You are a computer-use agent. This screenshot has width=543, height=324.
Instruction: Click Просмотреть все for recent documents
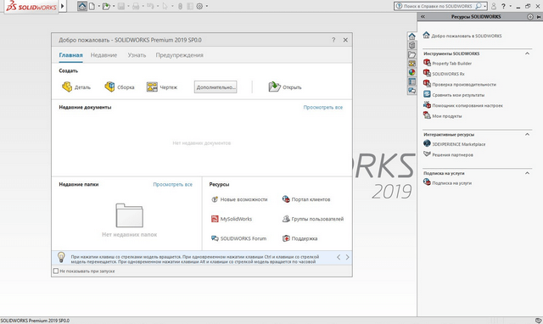click(x=323, y=108)
